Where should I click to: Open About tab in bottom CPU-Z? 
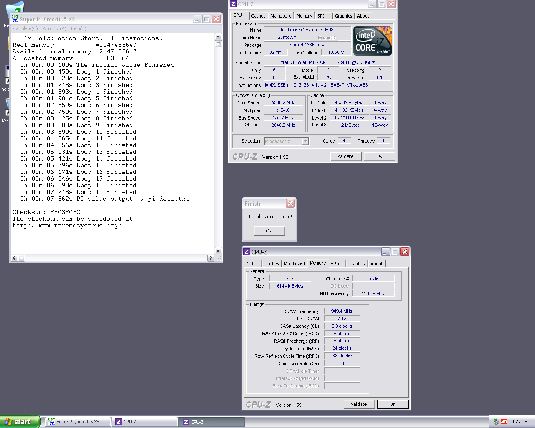click(x=377, y=264)
